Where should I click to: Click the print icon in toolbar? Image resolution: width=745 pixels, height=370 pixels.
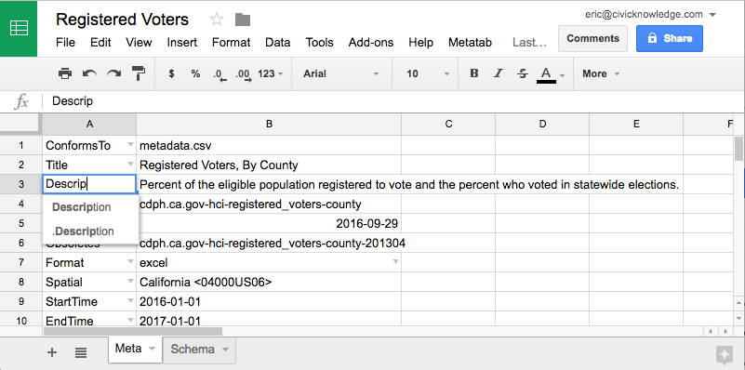click(x=64, y=73)
